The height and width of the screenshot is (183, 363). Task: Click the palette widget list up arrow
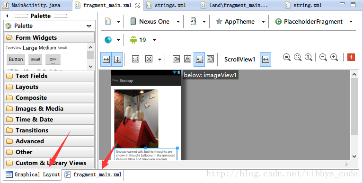90,47
